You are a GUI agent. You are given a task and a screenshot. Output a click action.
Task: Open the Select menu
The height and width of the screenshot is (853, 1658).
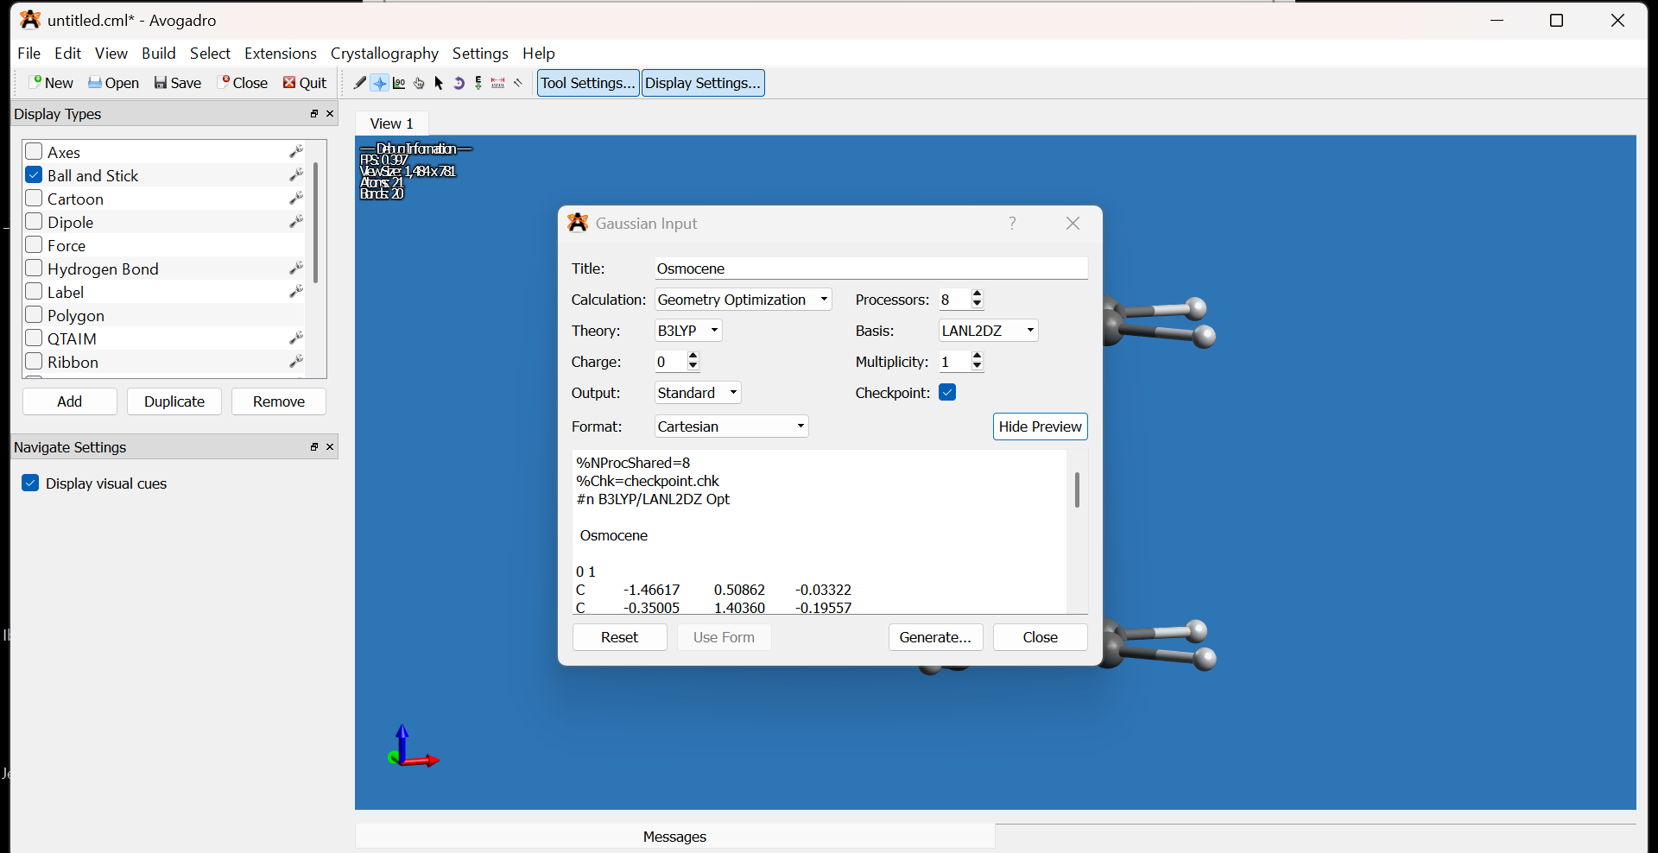(211, 54)
